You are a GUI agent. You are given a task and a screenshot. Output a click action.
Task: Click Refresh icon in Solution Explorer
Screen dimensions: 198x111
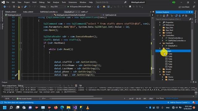tap(180, 16)
